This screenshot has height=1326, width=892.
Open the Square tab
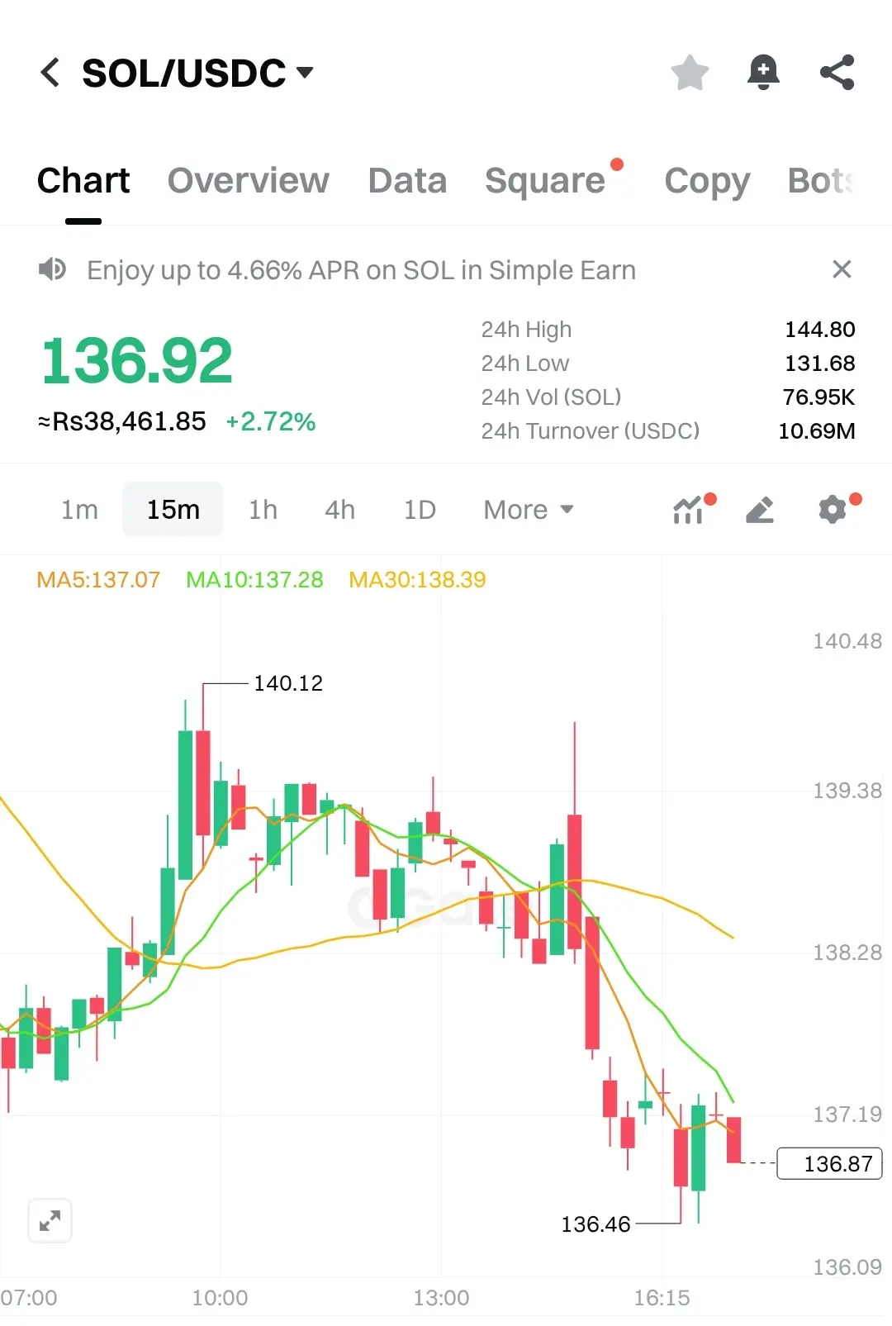coord(545,181)
